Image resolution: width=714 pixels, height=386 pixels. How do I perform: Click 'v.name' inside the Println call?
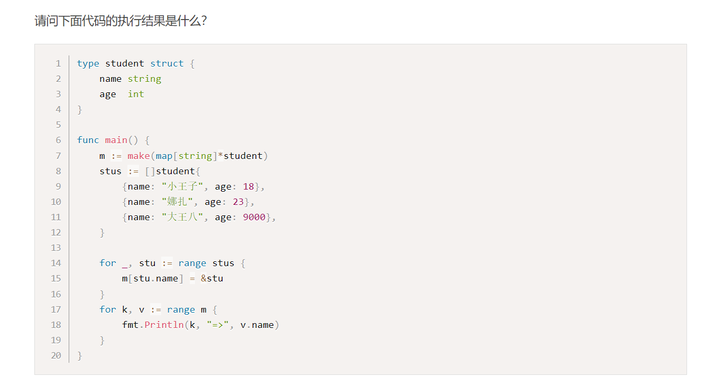pos(257,325)
